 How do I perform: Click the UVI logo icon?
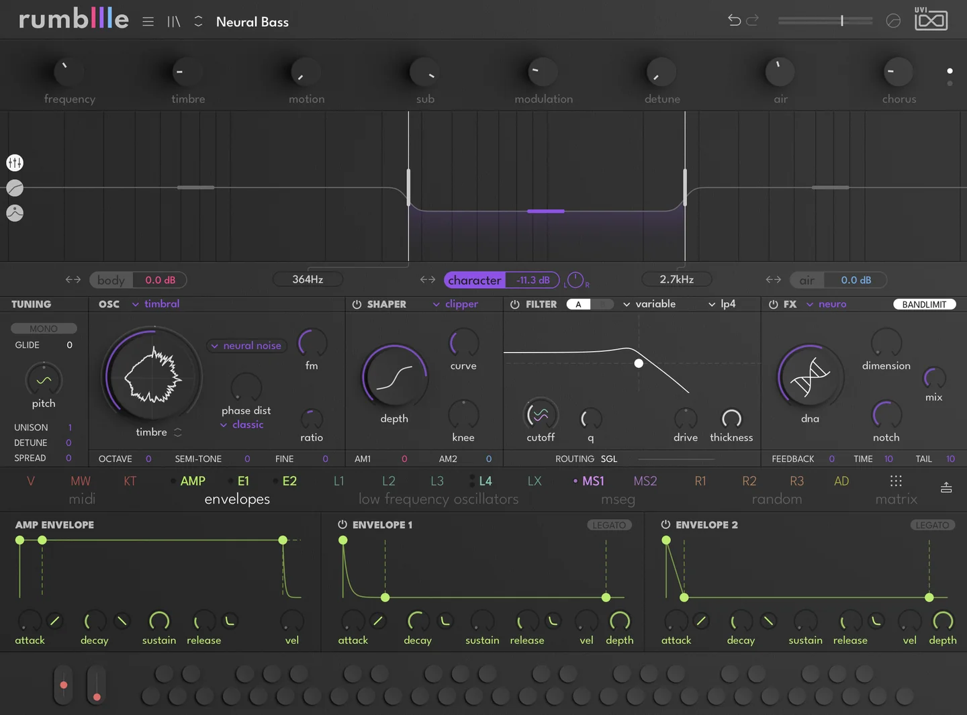coord(931,19)
